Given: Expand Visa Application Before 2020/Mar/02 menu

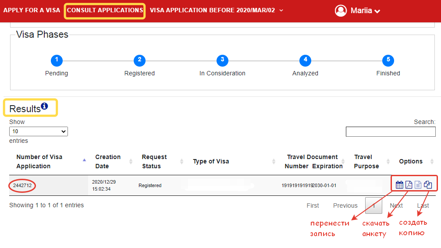Looking at the screenshot, I should (x=217, y=10).
